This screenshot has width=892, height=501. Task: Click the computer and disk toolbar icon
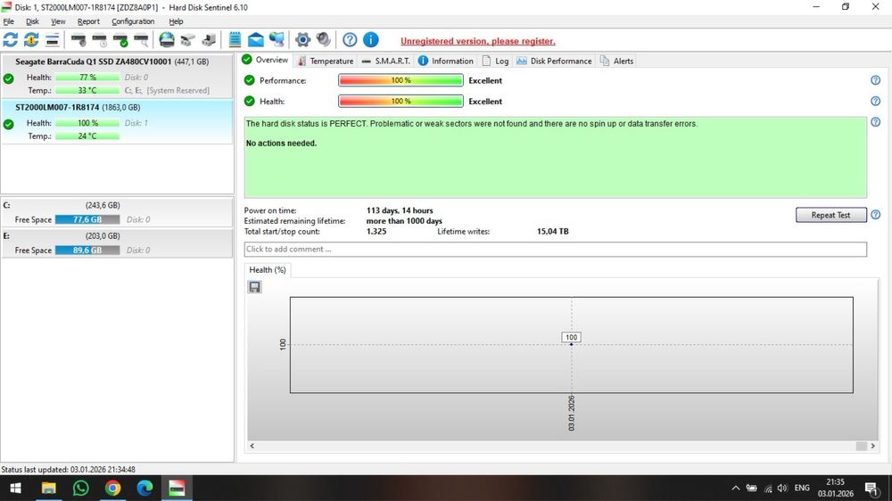209,40
